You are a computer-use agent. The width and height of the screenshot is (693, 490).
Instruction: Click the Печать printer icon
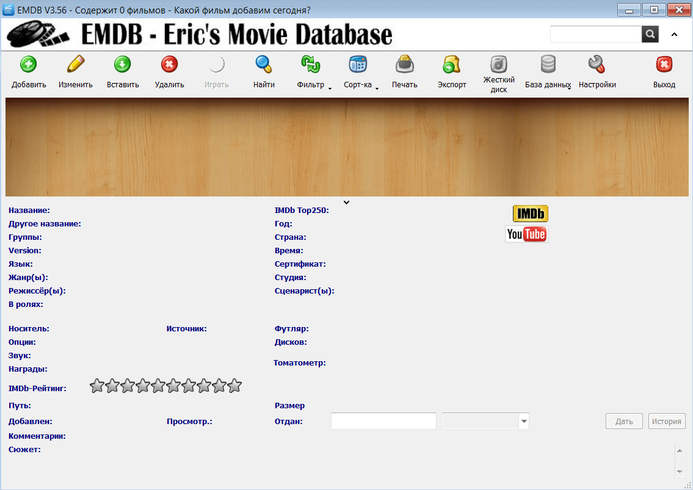coord(404,65)
